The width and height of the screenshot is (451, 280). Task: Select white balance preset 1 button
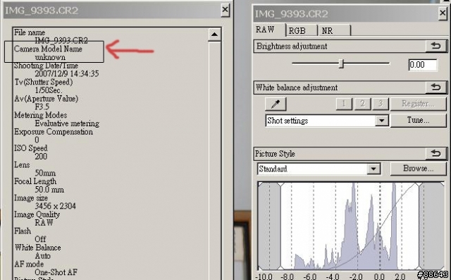344,104
